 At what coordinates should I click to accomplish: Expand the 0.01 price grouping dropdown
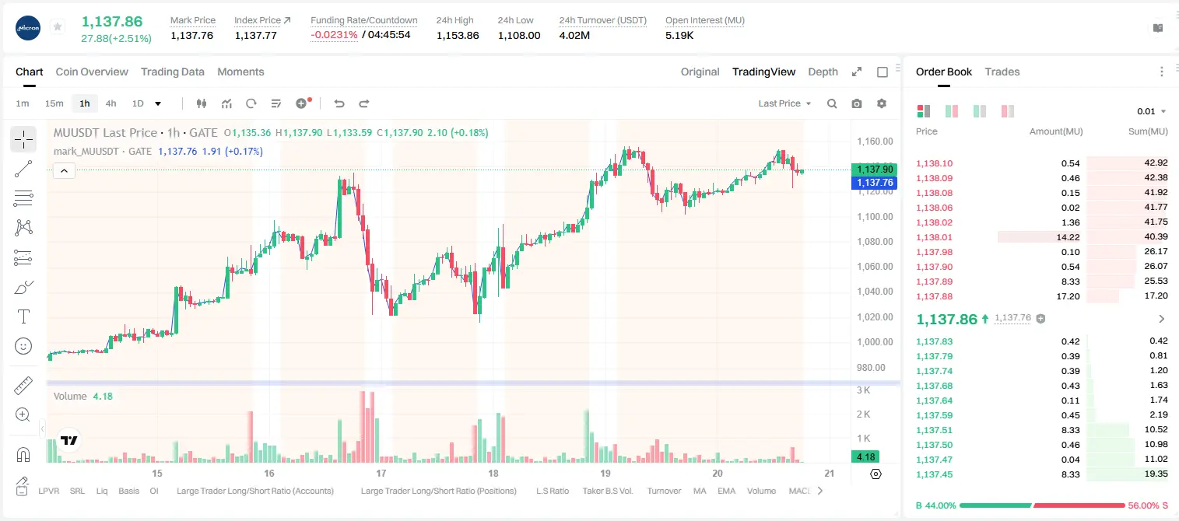tap(1151, 111)
